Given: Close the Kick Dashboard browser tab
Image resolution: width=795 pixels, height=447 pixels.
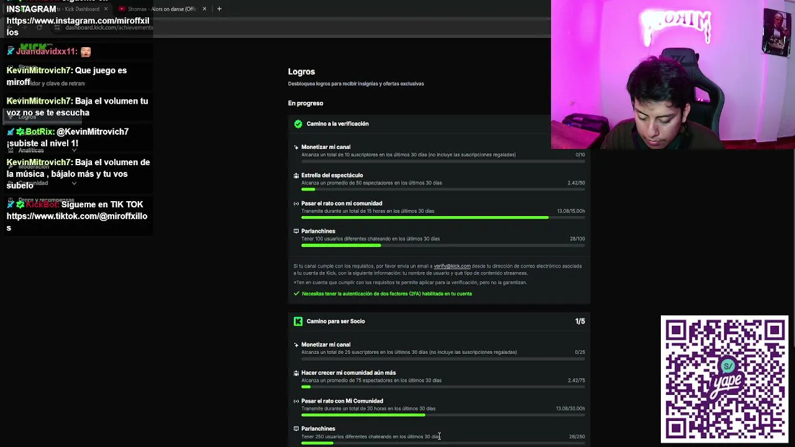Looking at the screenshot, I should point(106,9).
